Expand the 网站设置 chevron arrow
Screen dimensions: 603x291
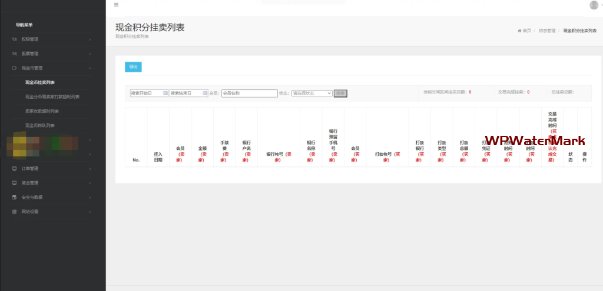[x=90, y=212]
